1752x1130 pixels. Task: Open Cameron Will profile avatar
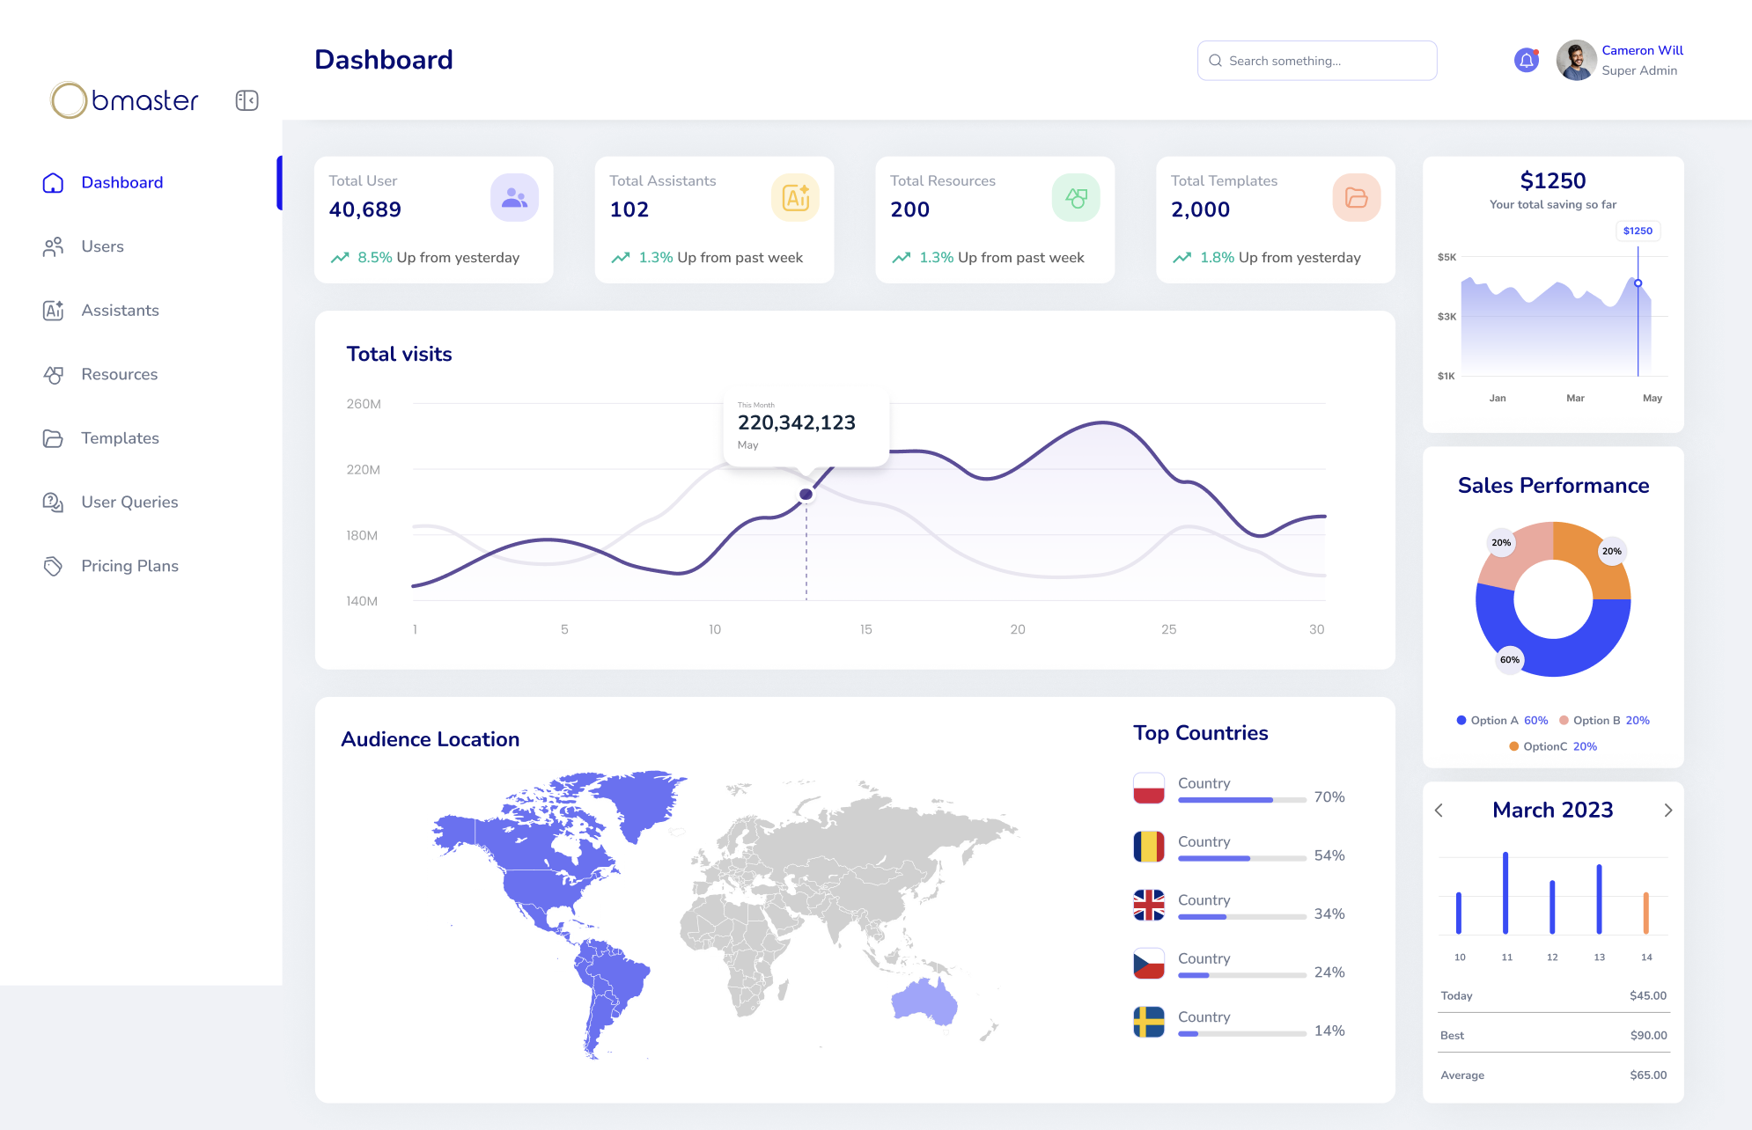point(1576,61)
